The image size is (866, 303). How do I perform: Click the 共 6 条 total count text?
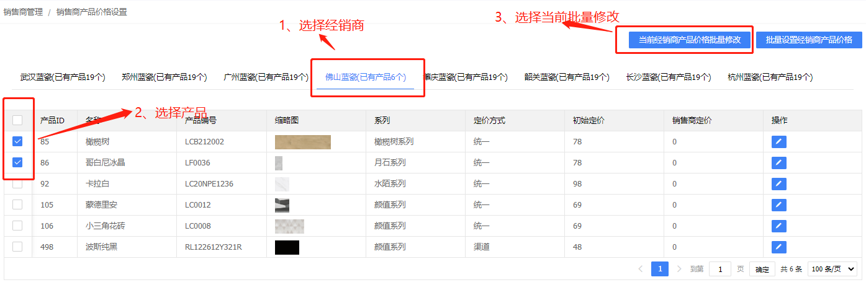click(x=792, y=270)
